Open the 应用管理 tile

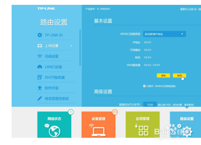point(143,125)
